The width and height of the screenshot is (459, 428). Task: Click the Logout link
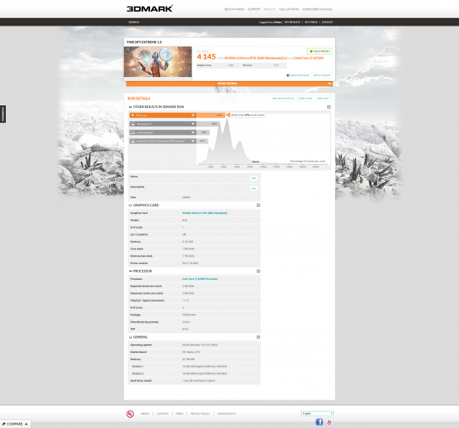[327, 22]
